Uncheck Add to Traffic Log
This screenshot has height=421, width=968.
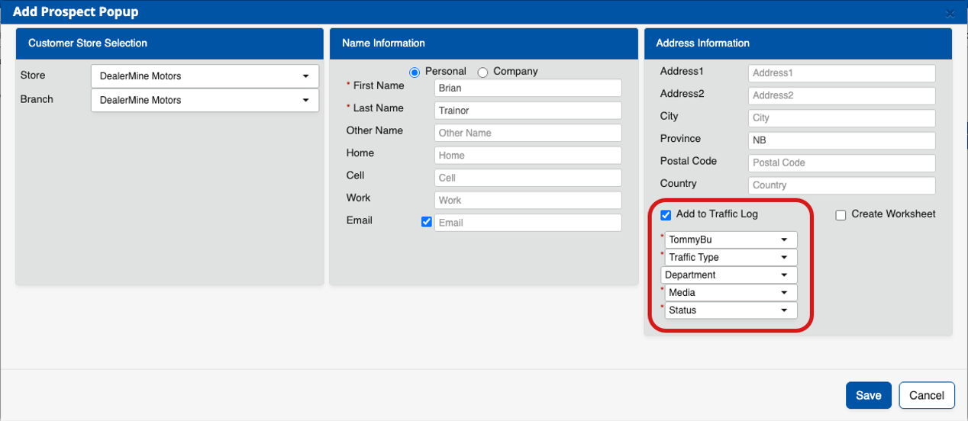tap(666, 215)
